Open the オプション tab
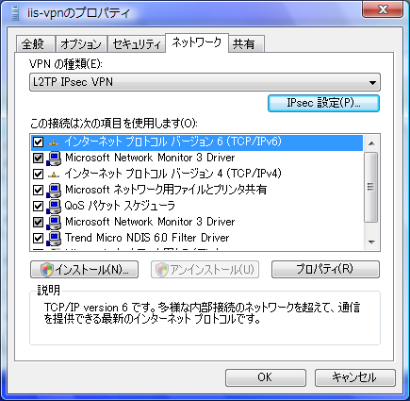Screen dimensions: 410x401 (x=81, y=44)
